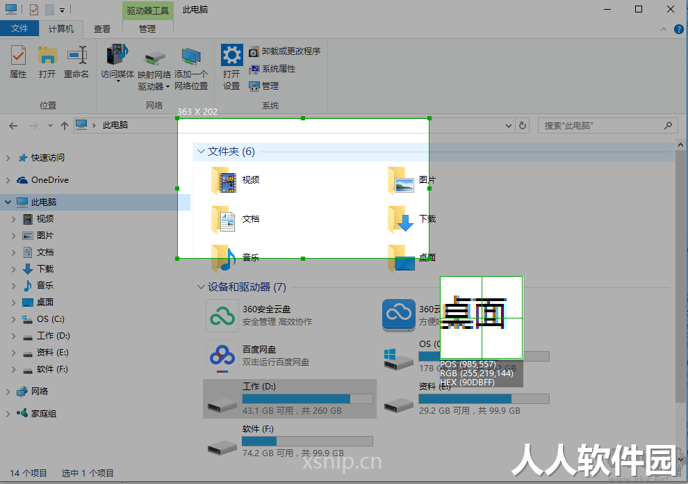Switch to the 计算机 computer tab
This screenshot has width=688, height=484.
click(60, 29)
